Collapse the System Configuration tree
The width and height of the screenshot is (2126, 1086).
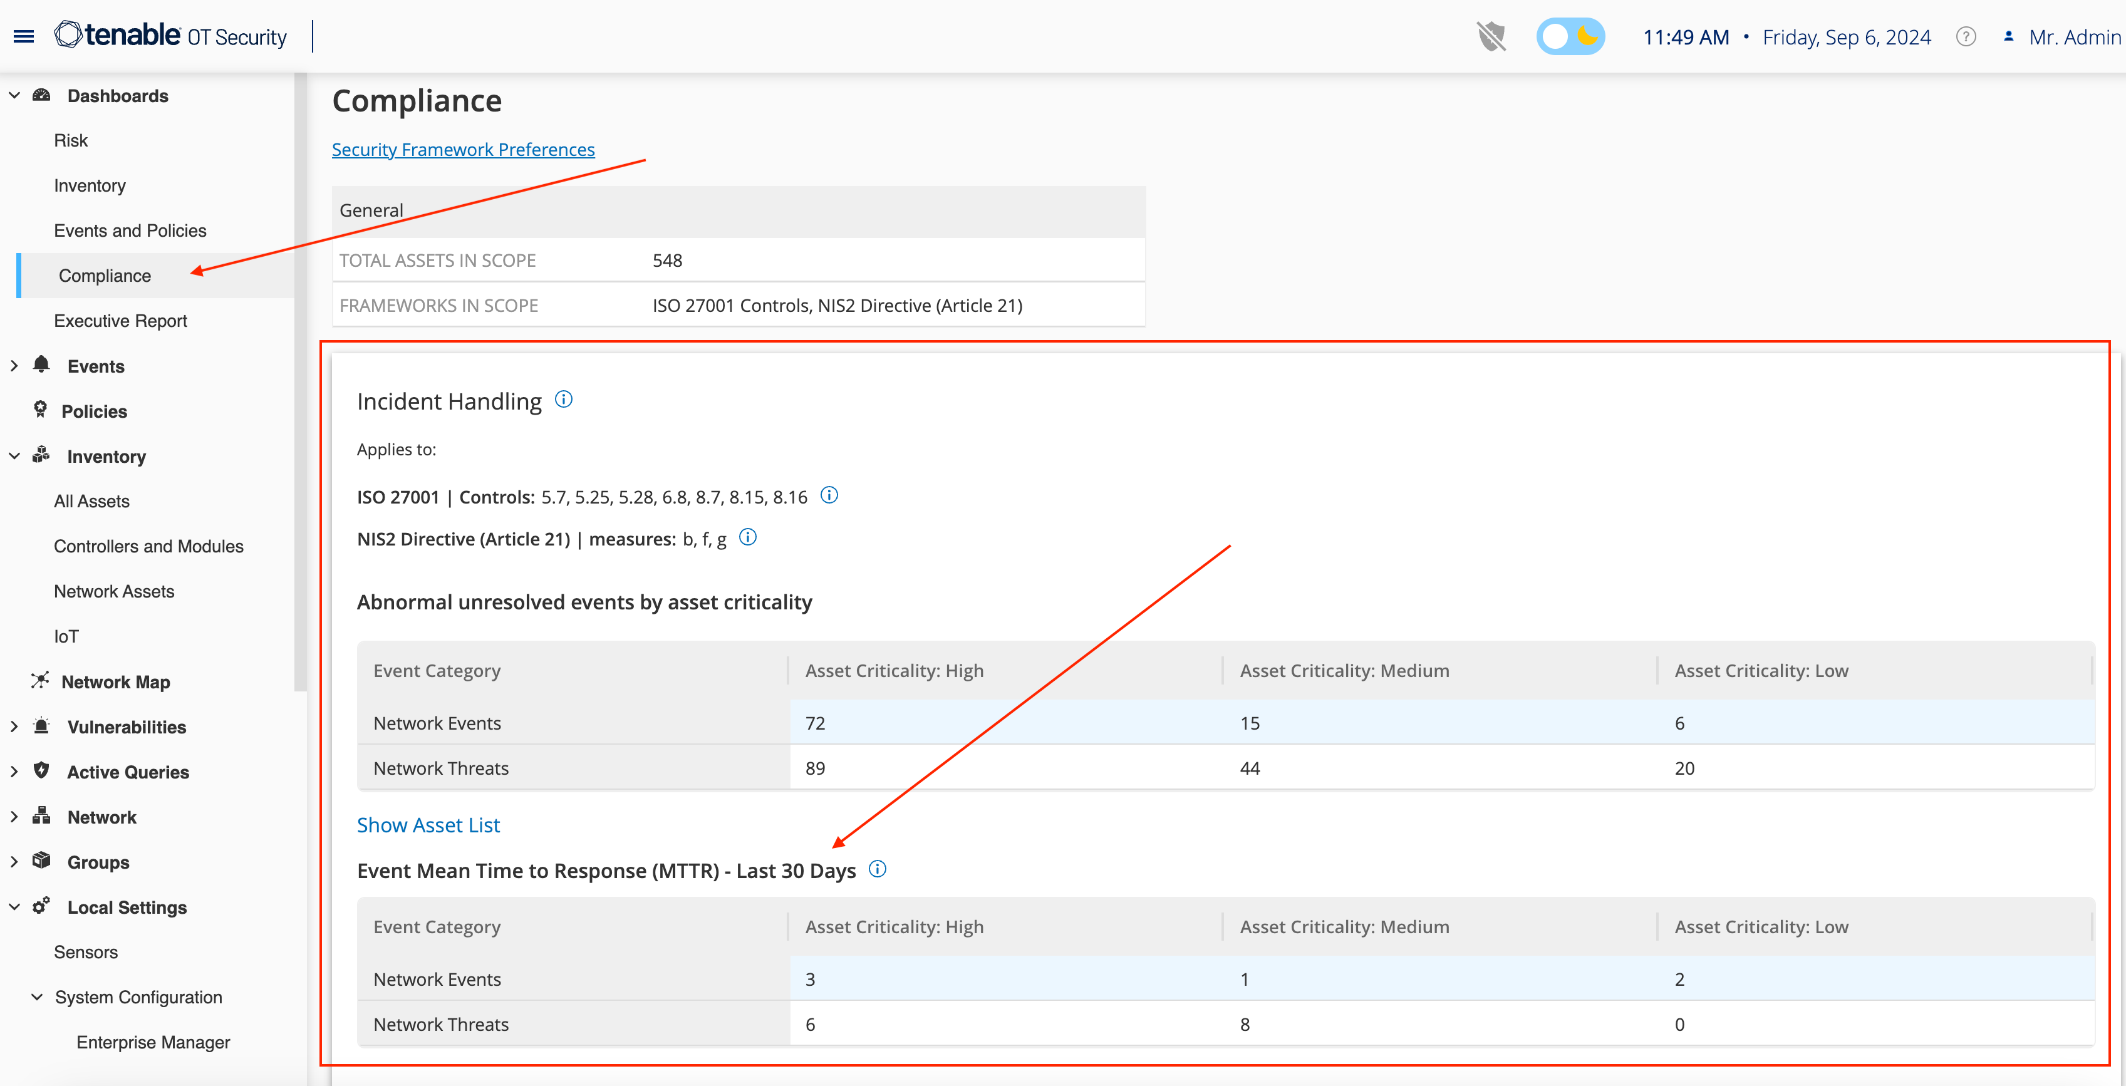click(x=36, y=996)
